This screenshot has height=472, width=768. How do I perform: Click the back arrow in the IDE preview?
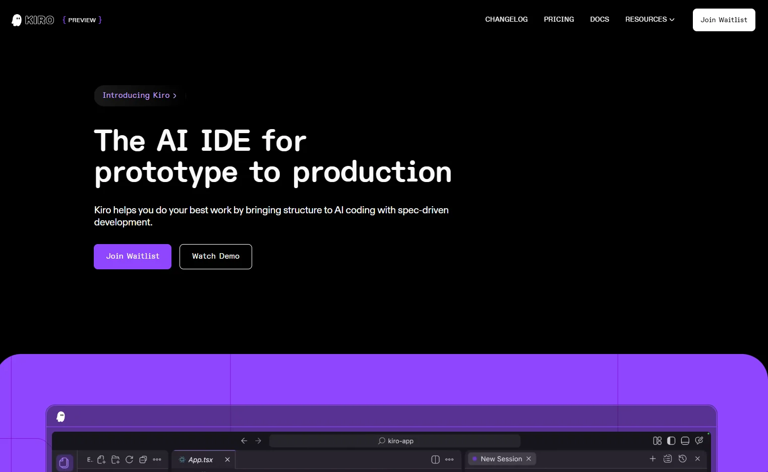[x=244, y=441]
